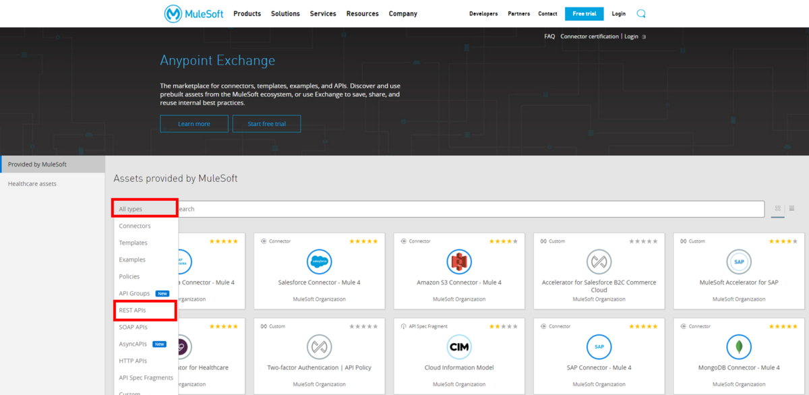Open the Solutions menu

click(285, 13)
